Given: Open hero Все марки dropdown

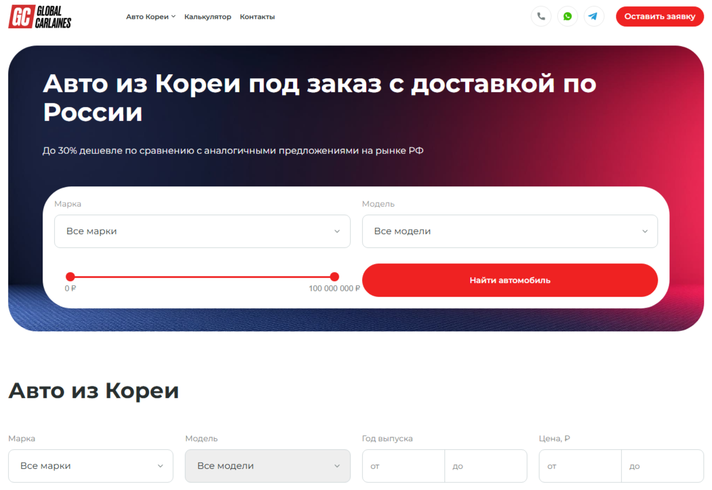Looking at the screenshot, I should click(x=202, y=231).
